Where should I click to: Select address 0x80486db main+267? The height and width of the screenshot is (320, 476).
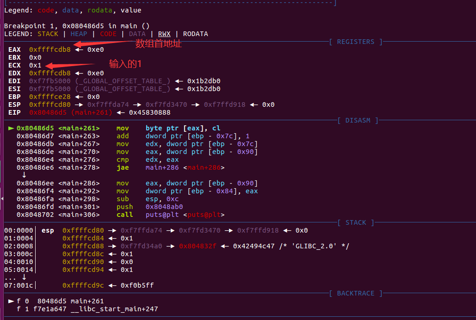pyautogui.click(x=58, y=144)
